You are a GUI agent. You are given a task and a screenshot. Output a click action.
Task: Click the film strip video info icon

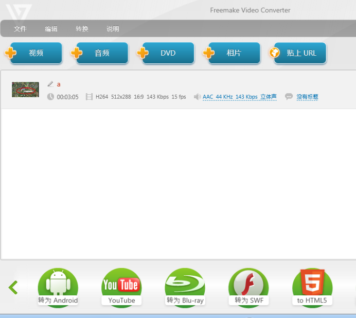coord(90,97)
